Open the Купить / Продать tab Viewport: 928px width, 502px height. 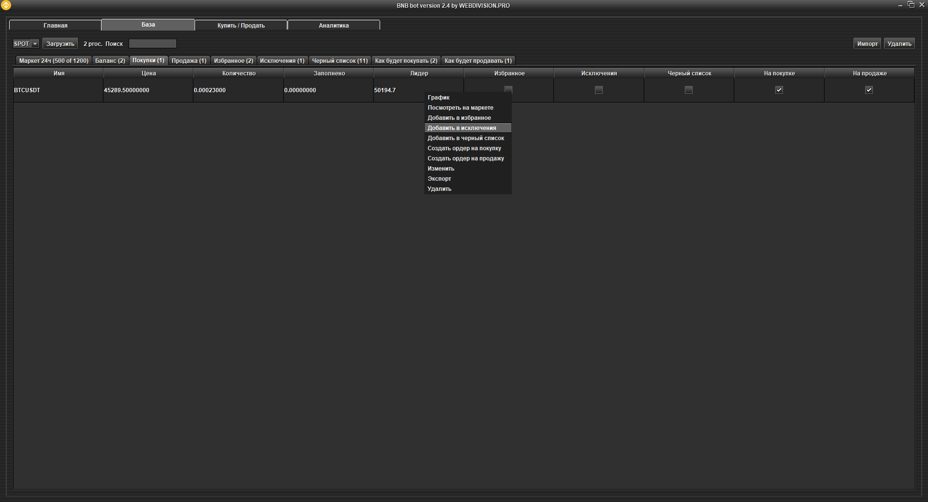pos(241,25)
